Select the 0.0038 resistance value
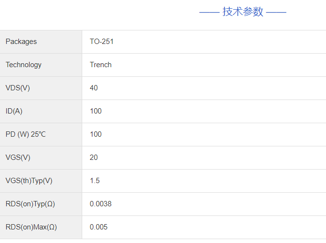 (101, 204)
